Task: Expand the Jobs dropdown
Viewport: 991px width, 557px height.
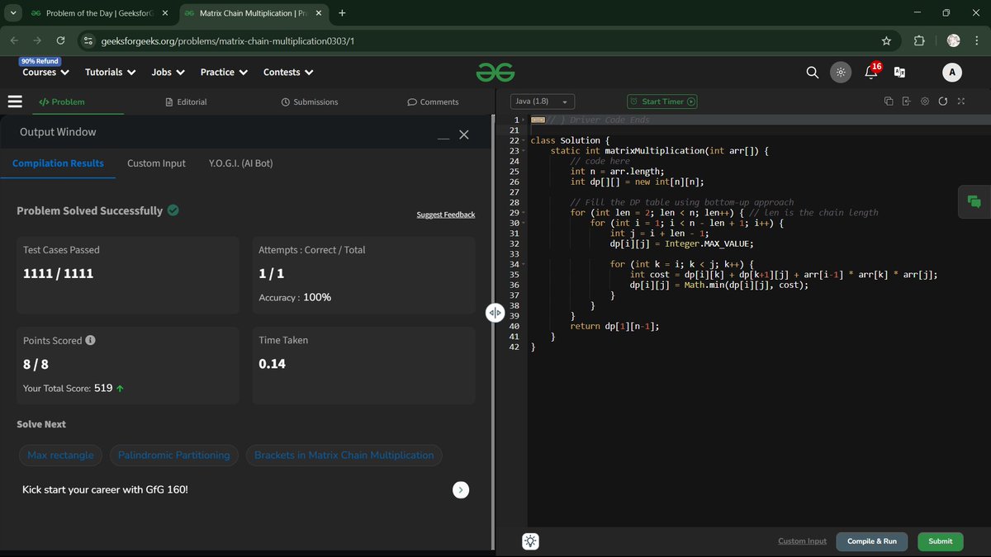Action: (x=168, y=73)
